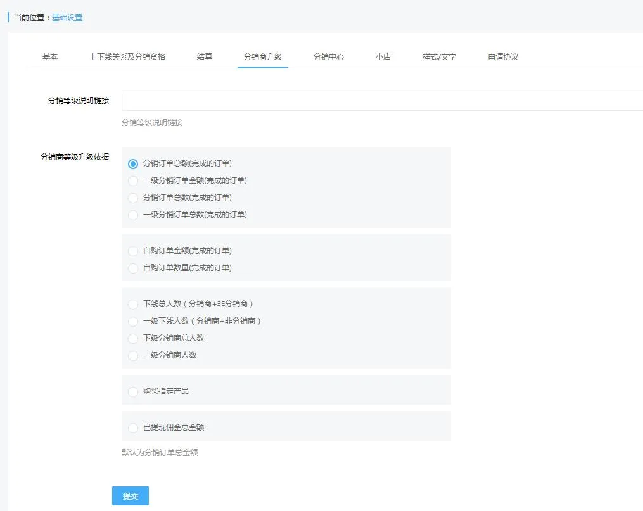Viewport: 643px width, 511px height.
Task: Choose 一级下线人数（分销商+非分销商）option
Action: (x=133, y=322)
